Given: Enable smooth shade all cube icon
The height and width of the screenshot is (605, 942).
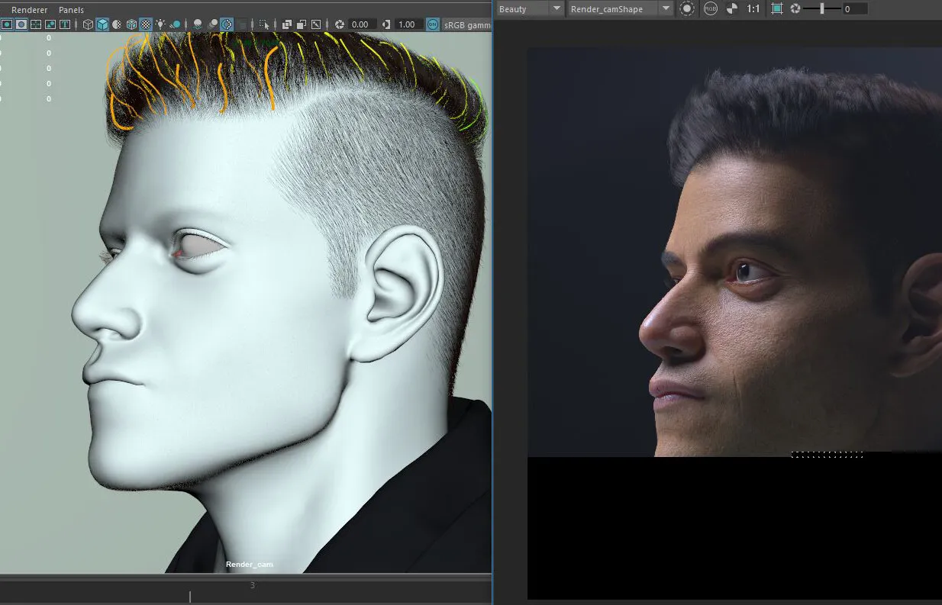Looking at the screenshot, I should pos(102,24).
